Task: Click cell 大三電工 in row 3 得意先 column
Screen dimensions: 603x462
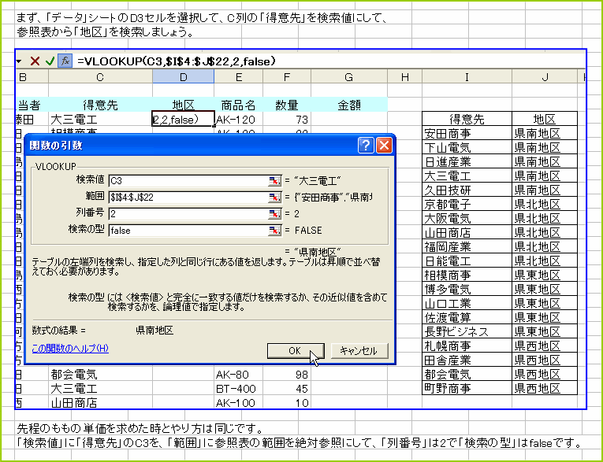Action: (x=100, y=120)
